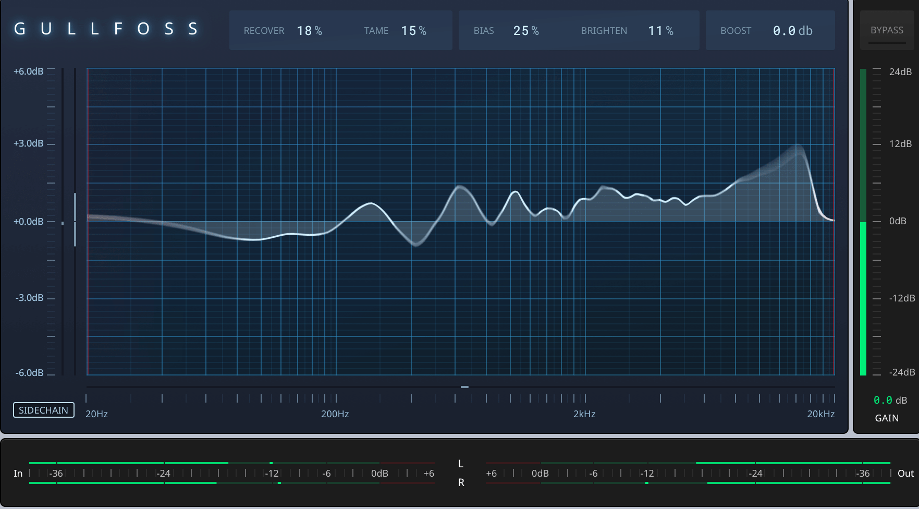Click the +3.0dB scale label
Viewport: 919px width, 509px height.
[x=29, y=143]
